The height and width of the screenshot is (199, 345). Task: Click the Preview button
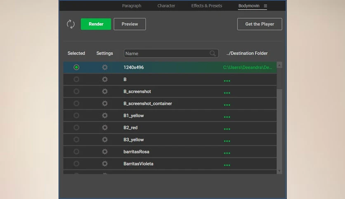pos(130,24)
